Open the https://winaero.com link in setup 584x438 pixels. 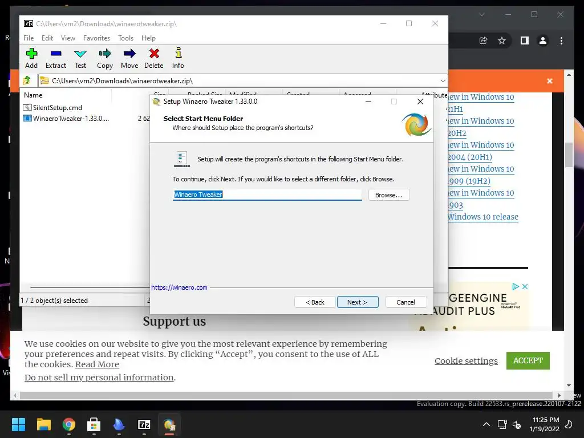point(179,287)
